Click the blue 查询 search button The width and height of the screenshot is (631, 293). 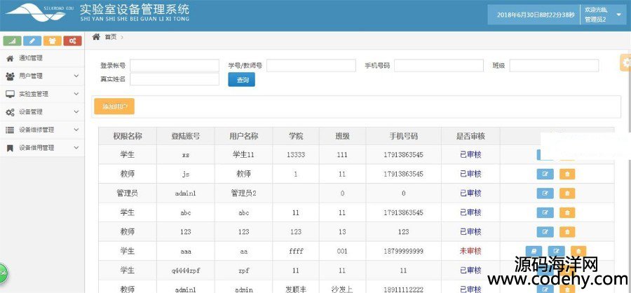coord(242,80)
